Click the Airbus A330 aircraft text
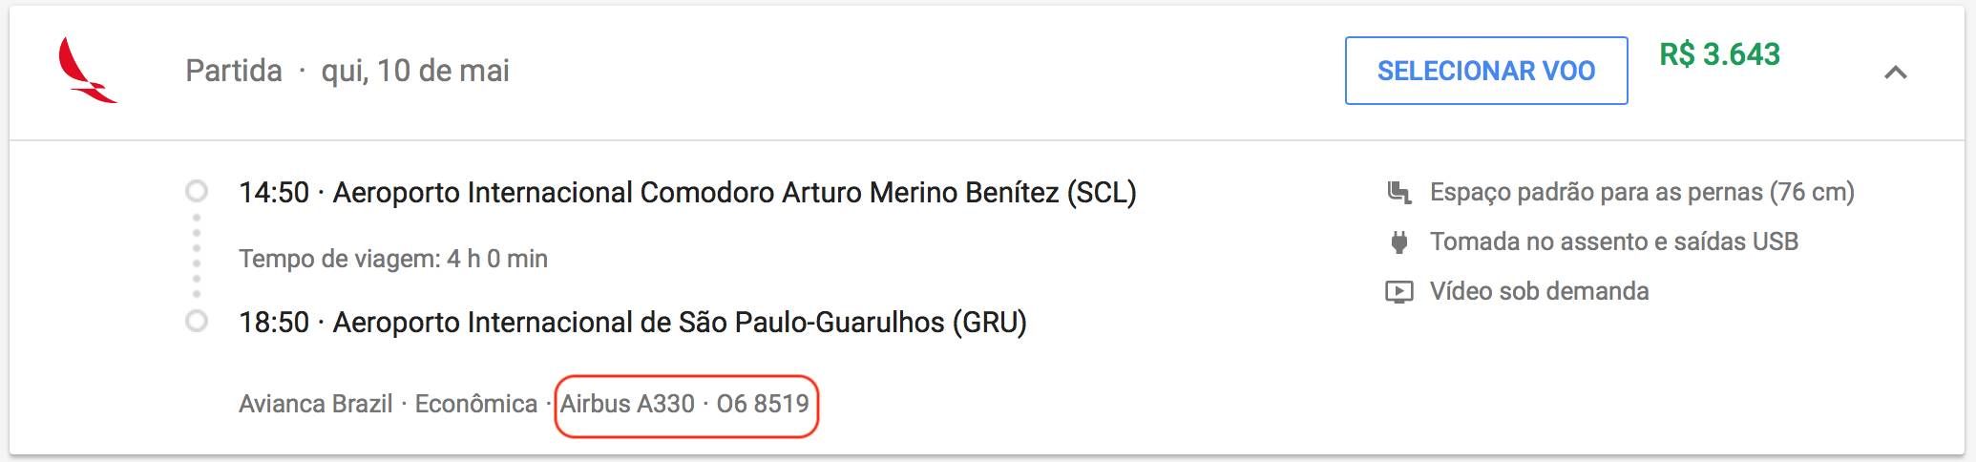 click(627, 404)
